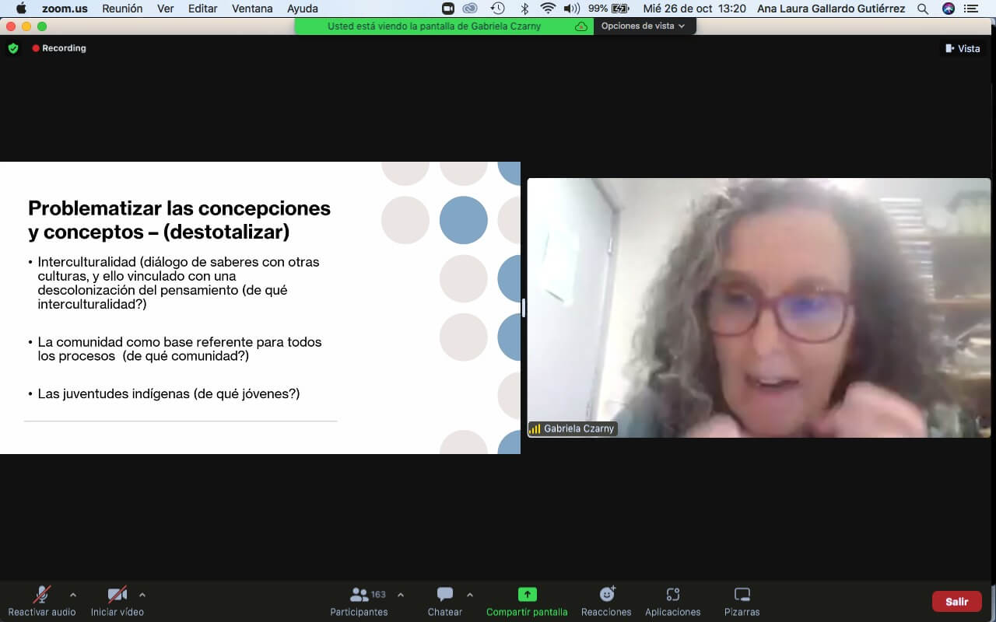Click the green encryption shield icon
Viewport: 996px width, 622px height.
click(13, 48)
